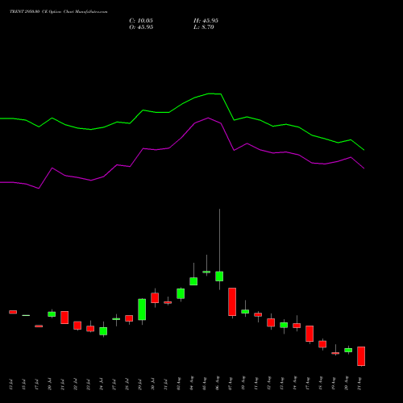
Task: Click the 10 Aug date label
Action: click(x=243, y=384)
